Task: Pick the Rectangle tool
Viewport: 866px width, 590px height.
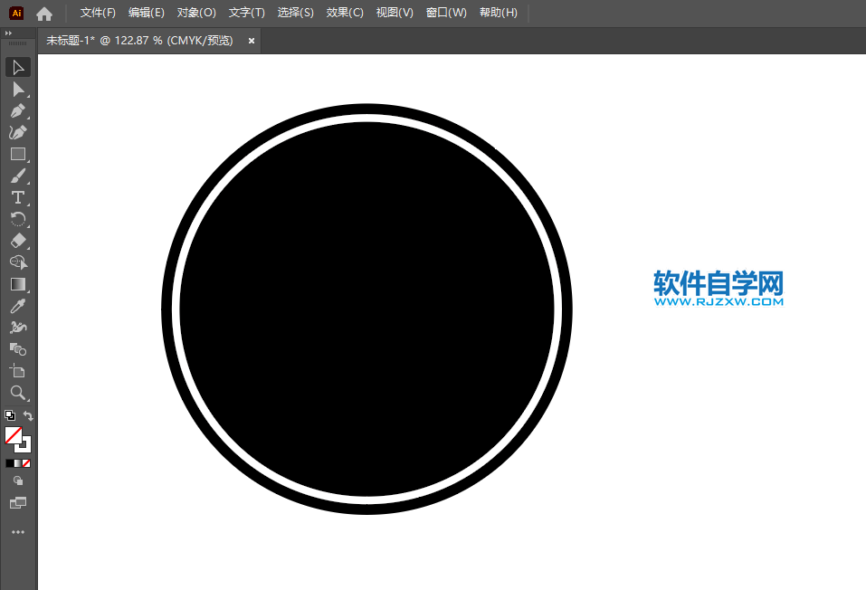Action: [x=18, y=154]
